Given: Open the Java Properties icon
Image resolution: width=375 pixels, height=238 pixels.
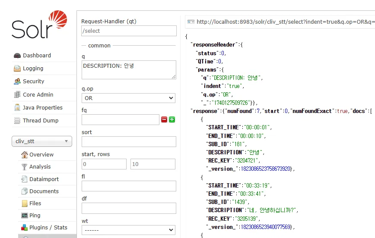Looking at the screenshot, I should [17, 107].
